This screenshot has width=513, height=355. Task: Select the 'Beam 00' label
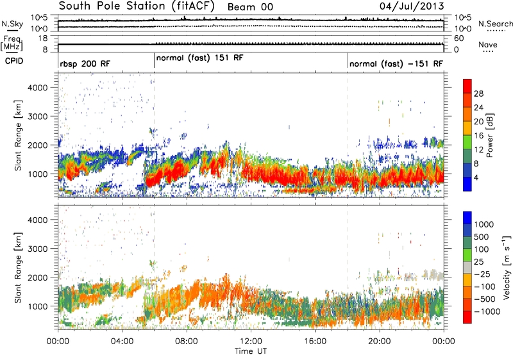[250, 7]
